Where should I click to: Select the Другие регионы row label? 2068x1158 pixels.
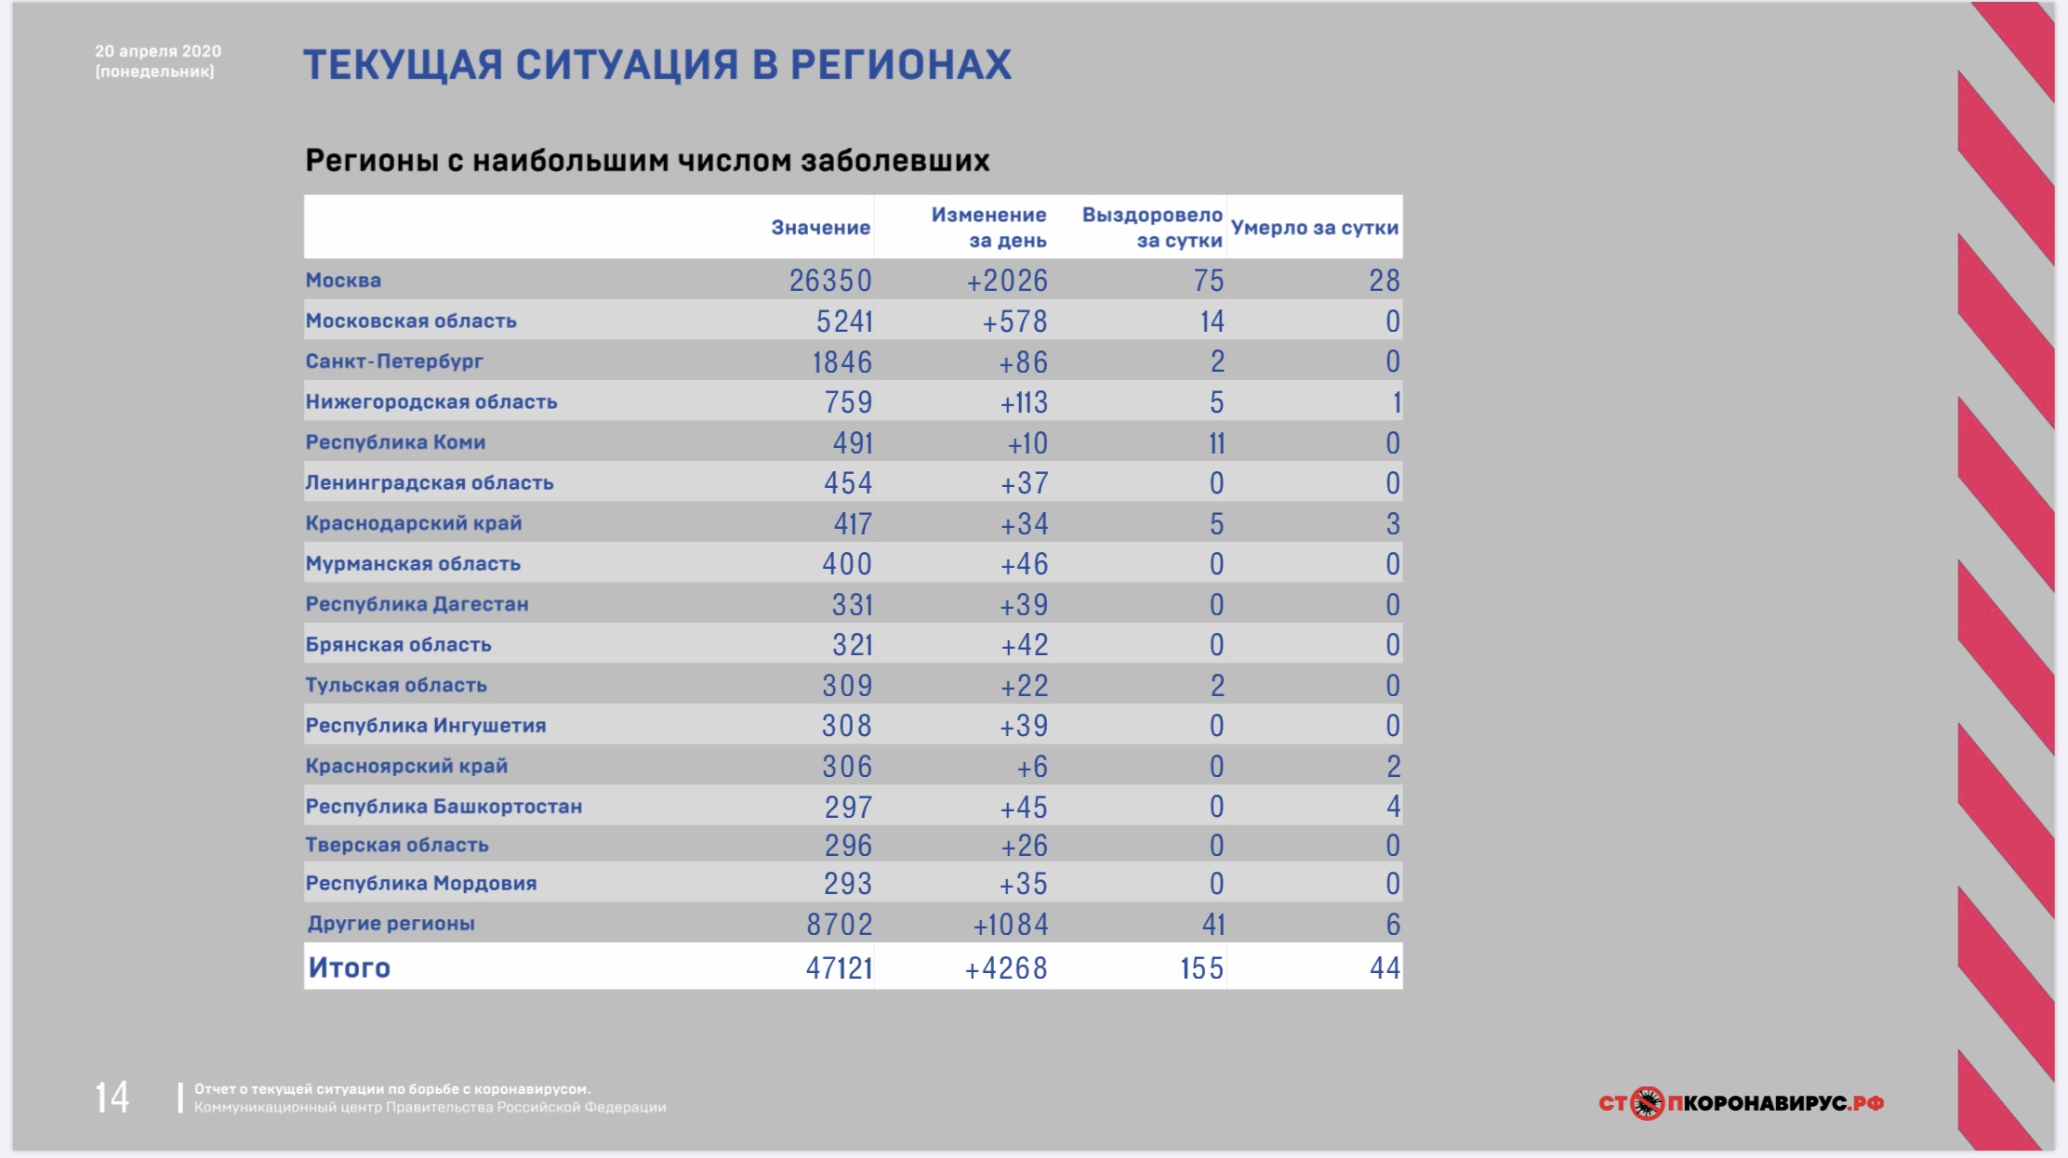[x=391, y=923]
